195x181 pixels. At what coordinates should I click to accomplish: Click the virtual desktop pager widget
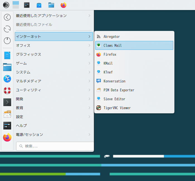(16, 5)
